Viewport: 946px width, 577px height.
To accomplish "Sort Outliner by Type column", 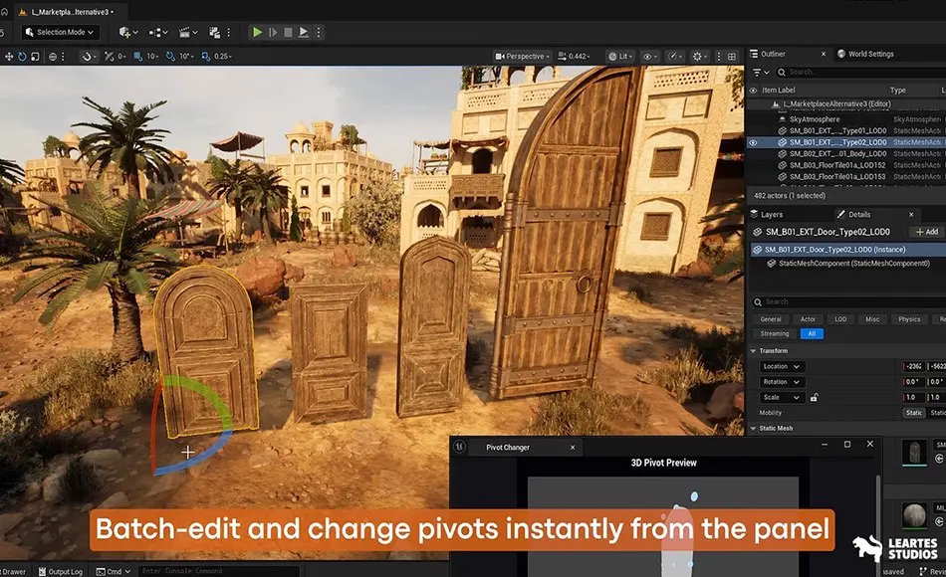I will tap(898, 90).
